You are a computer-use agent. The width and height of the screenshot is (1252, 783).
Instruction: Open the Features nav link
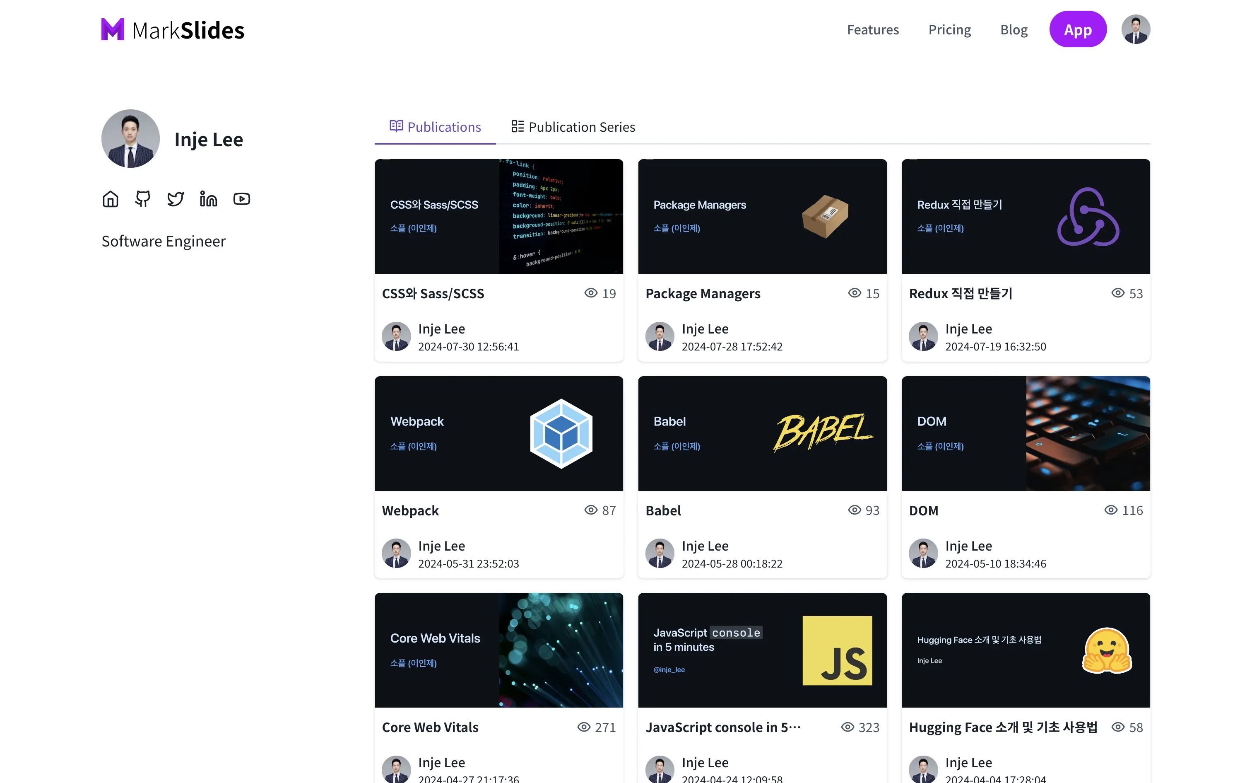tap(873, 29)
